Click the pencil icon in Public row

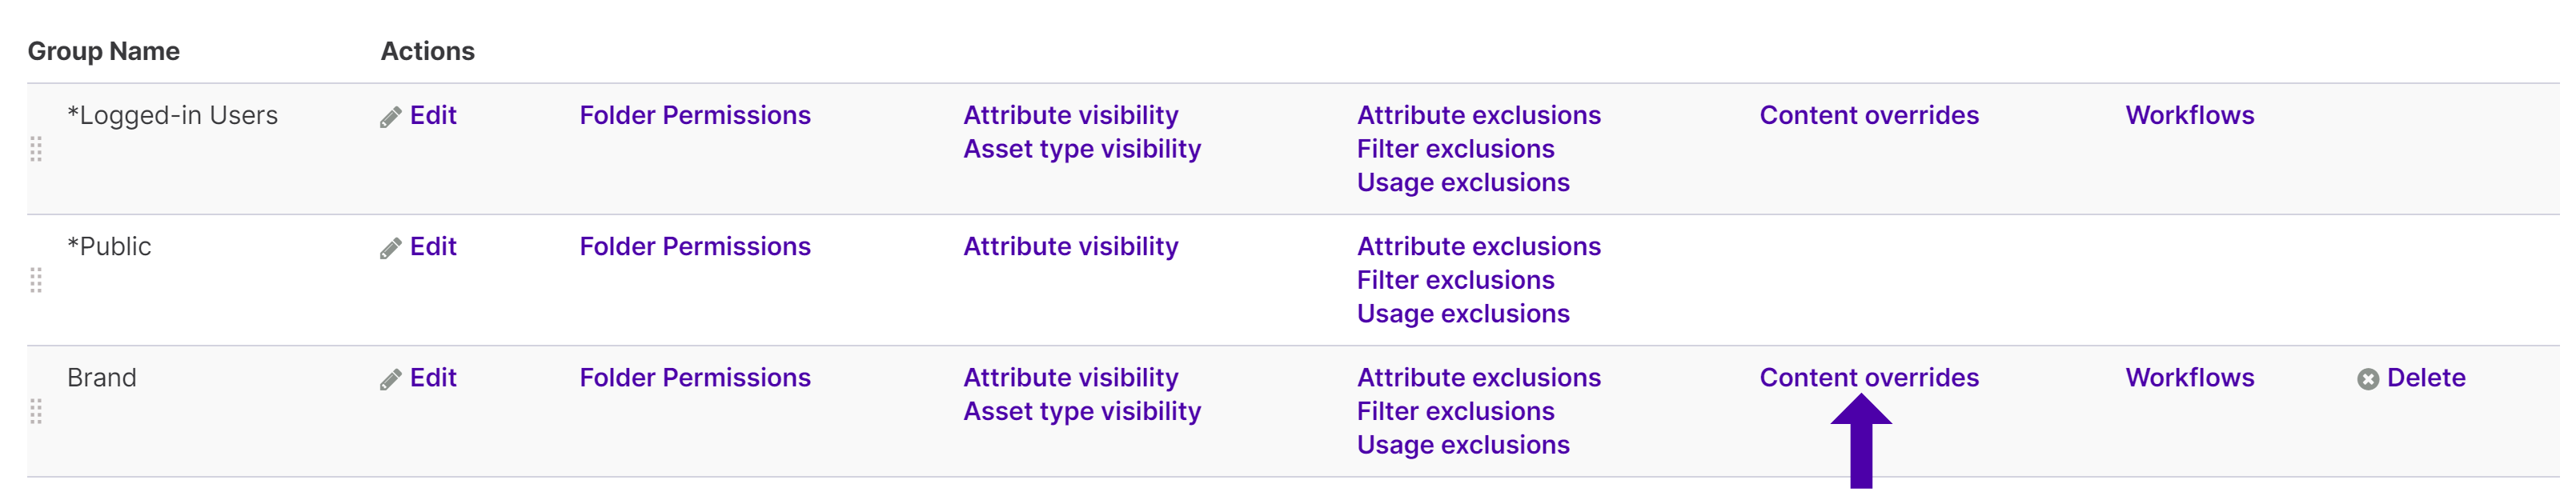pos(390,248)
